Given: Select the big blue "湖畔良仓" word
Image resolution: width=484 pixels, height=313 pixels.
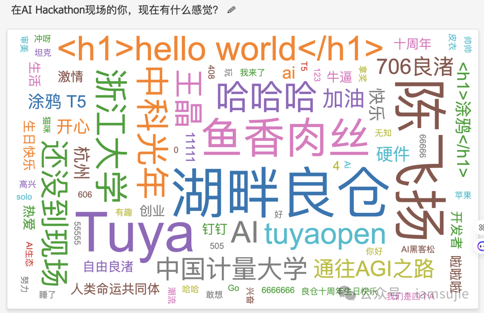Looking at the screenshot, I should pyautogui.click(x=280, y=193).
